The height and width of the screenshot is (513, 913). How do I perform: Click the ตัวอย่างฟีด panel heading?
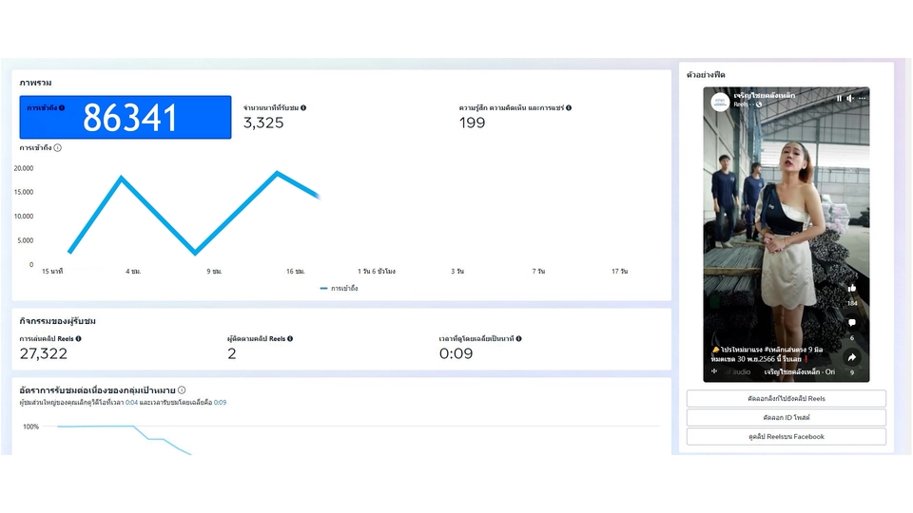706,75
